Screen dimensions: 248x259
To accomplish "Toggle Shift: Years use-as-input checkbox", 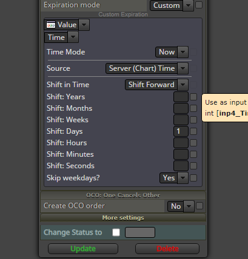I will tap(193, 97).
